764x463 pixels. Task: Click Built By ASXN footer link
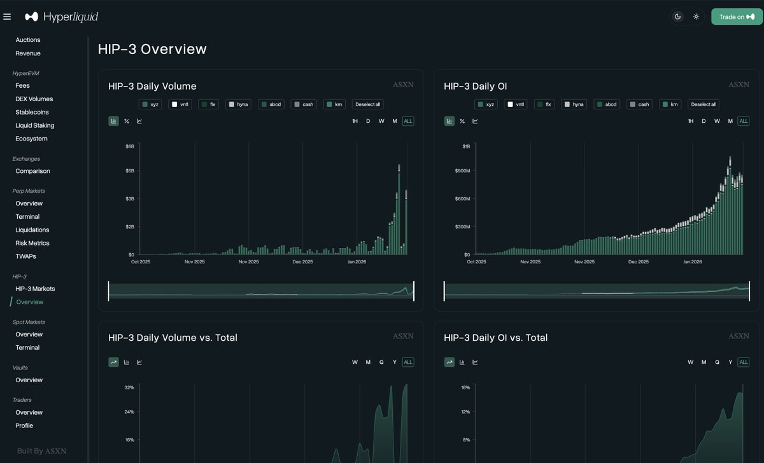tap(41, 451)
